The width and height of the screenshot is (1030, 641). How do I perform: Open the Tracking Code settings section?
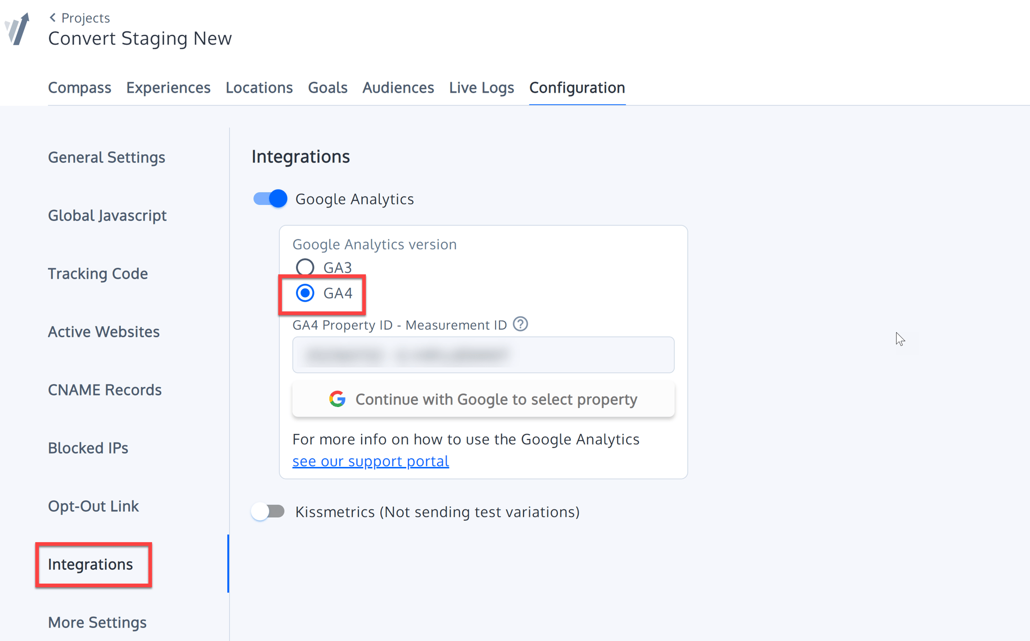(98, 273)
